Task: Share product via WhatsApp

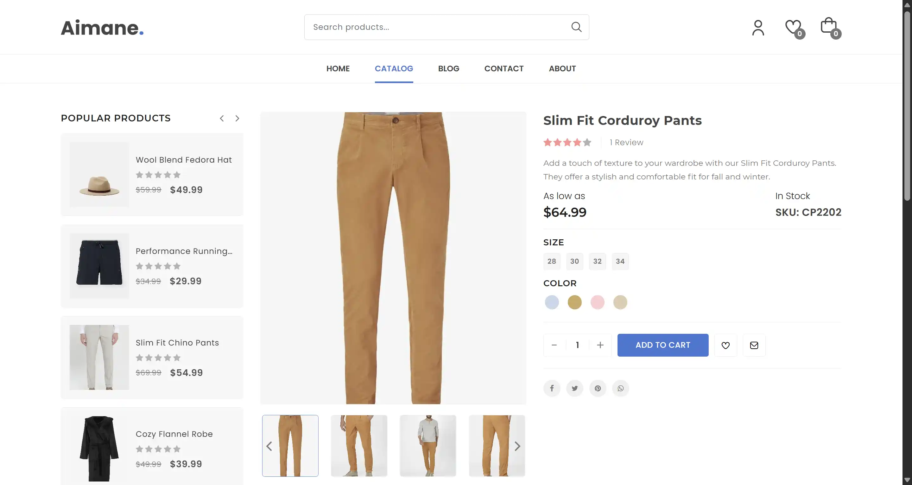Action: (620, 388)
